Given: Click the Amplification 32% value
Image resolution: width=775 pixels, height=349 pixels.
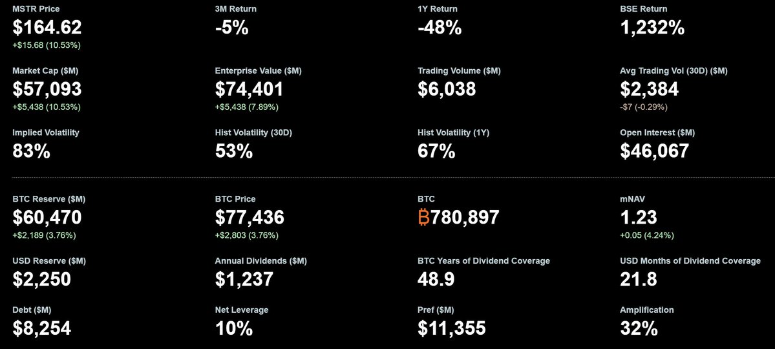Looking at the screenshot, I should point(639,328).
